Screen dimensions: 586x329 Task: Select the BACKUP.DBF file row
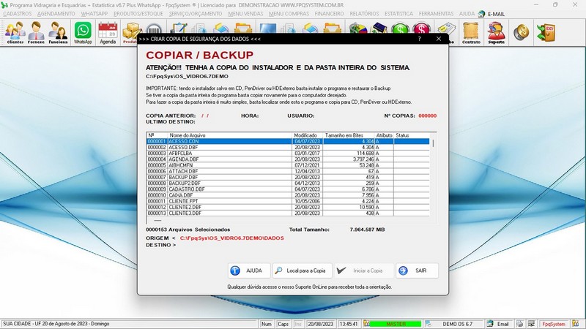click(288, 177)
